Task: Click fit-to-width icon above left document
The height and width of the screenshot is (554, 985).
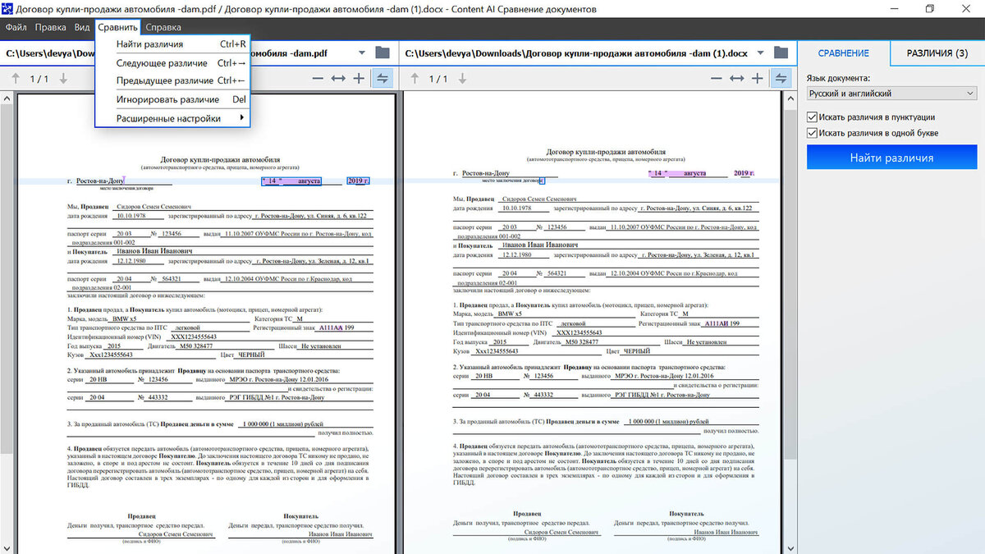Action: coord(338,79)
